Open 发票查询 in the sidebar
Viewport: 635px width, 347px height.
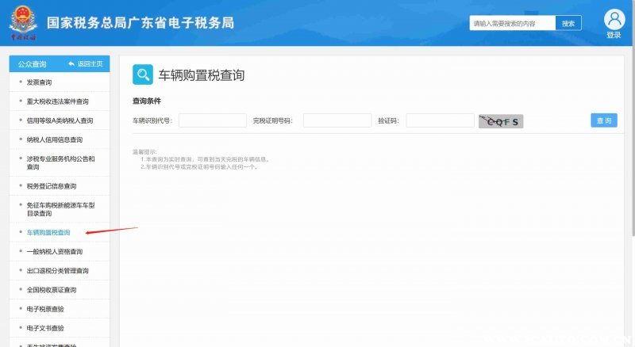tap(40, 82)
